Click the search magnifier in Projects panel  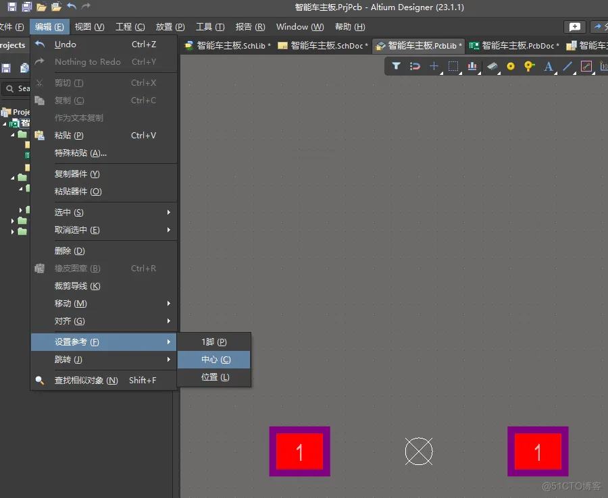[9, 88]
